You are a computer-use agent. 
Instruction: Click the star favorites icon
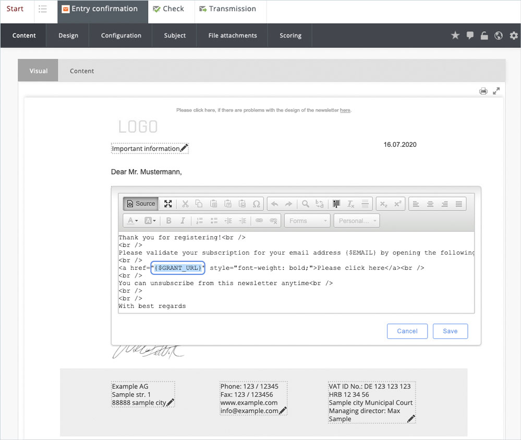click(455, 35)
